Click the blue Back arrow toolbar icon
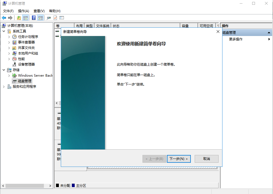The image size is (273, 194). [4, 18]
